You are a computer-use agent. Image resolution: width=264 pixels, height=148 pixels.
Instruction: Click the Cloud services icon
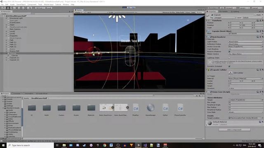coord(222,8)
